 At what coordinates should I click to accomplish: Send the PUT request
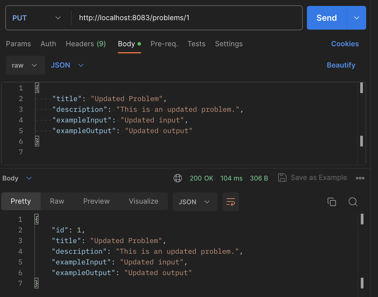pos(327,18)
